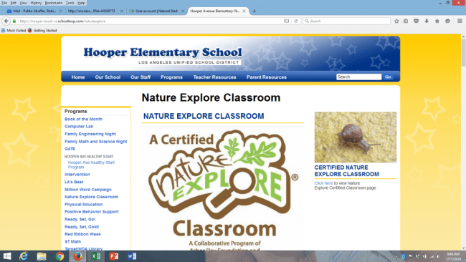The image size is (466, 262).
Task: Reload the page with the refresh icon
Action: (296, 21)
